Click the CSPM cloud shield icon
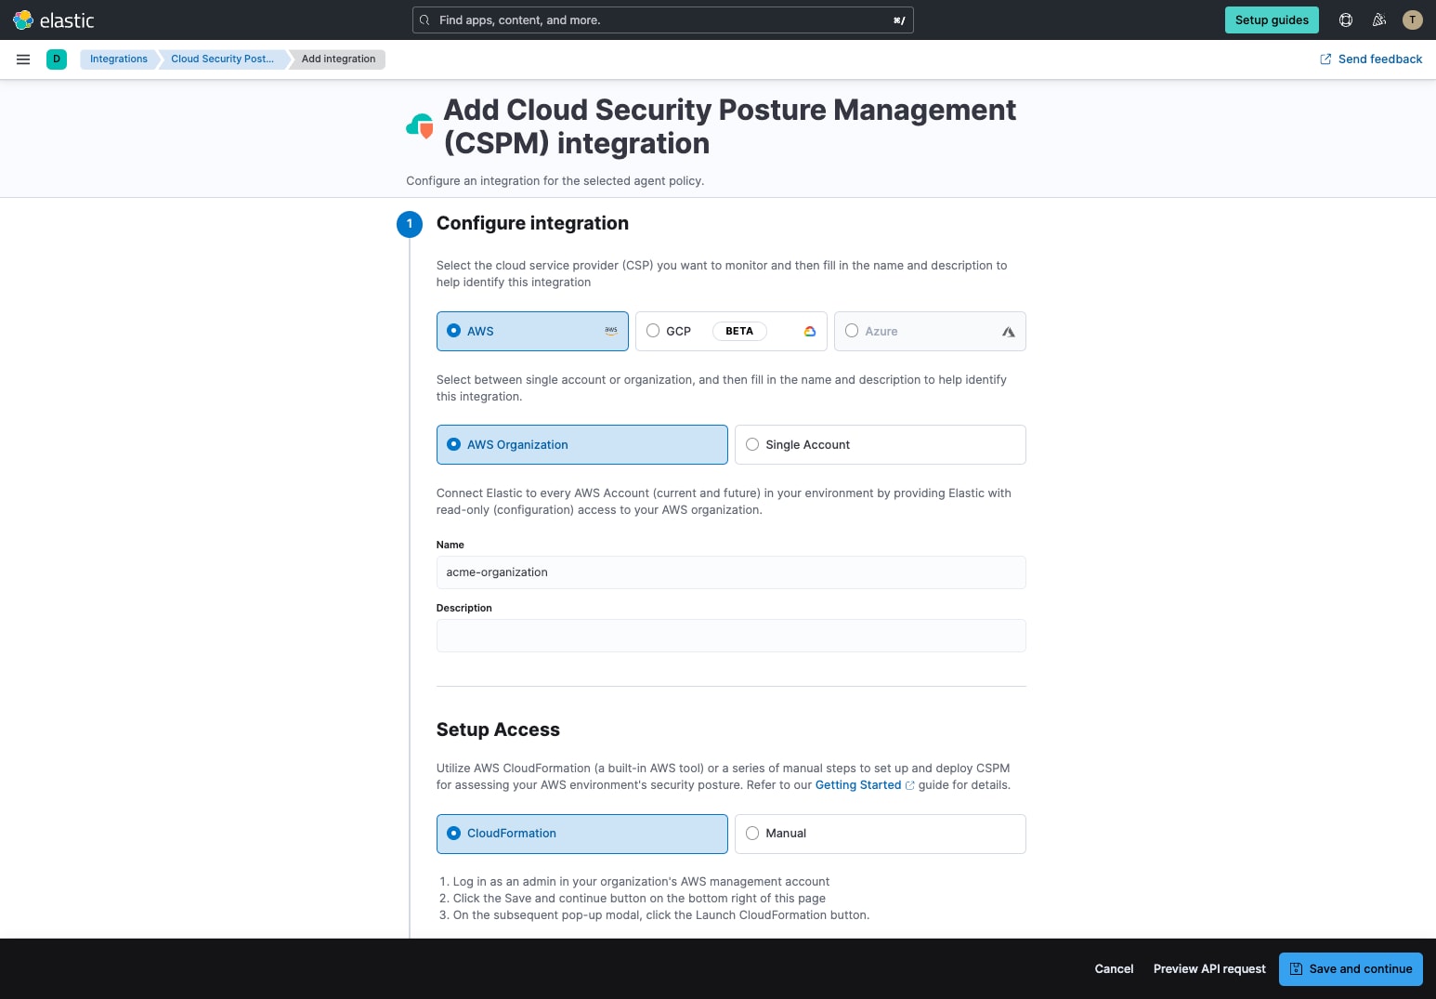This screenshot has height=999, width=1436. pyautogui.click(x=421, y=126)
